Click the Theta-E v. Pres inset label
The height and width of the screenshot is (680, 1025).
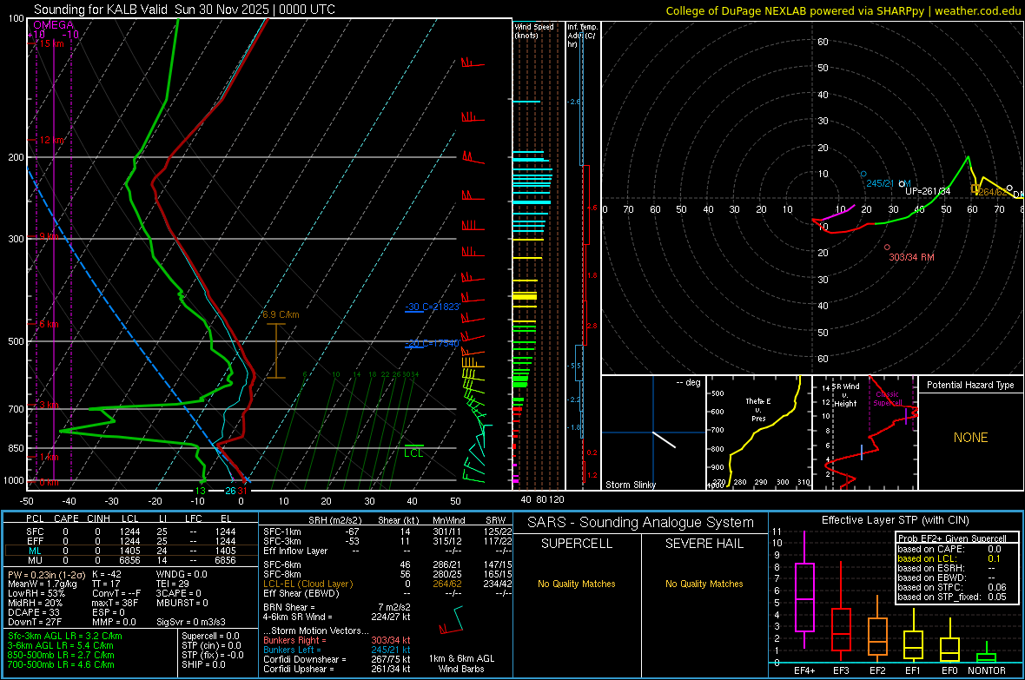tap(758, 409)
